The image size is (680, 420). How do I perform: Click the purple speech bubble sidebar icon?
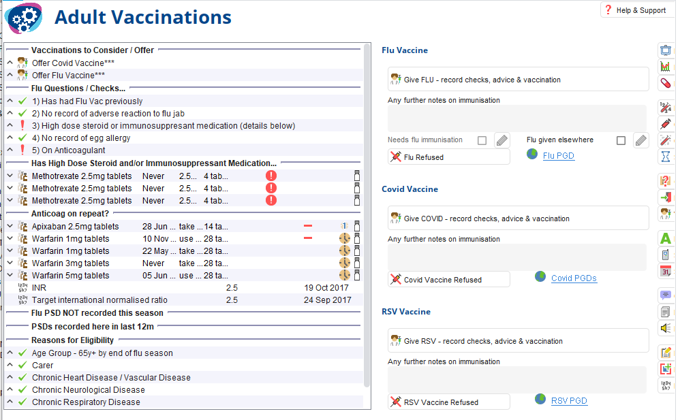tap(665, 295)
